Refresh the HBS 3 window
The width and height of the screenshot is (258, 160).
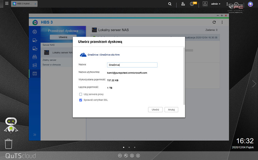click(214, 22)
